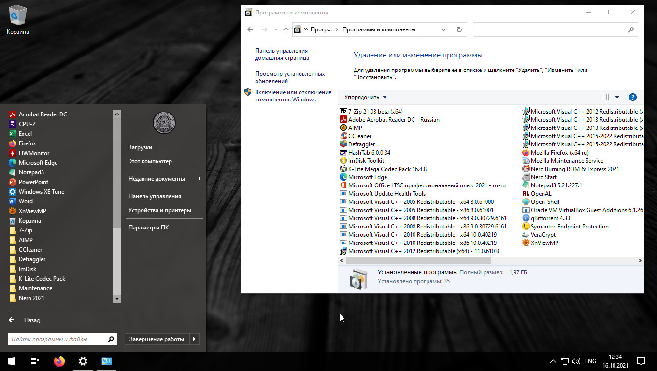Open the Windows Start button on taskbar
The width and height of the screenshot is (657, 371).
pyautogui.click(x=12, y=361)
